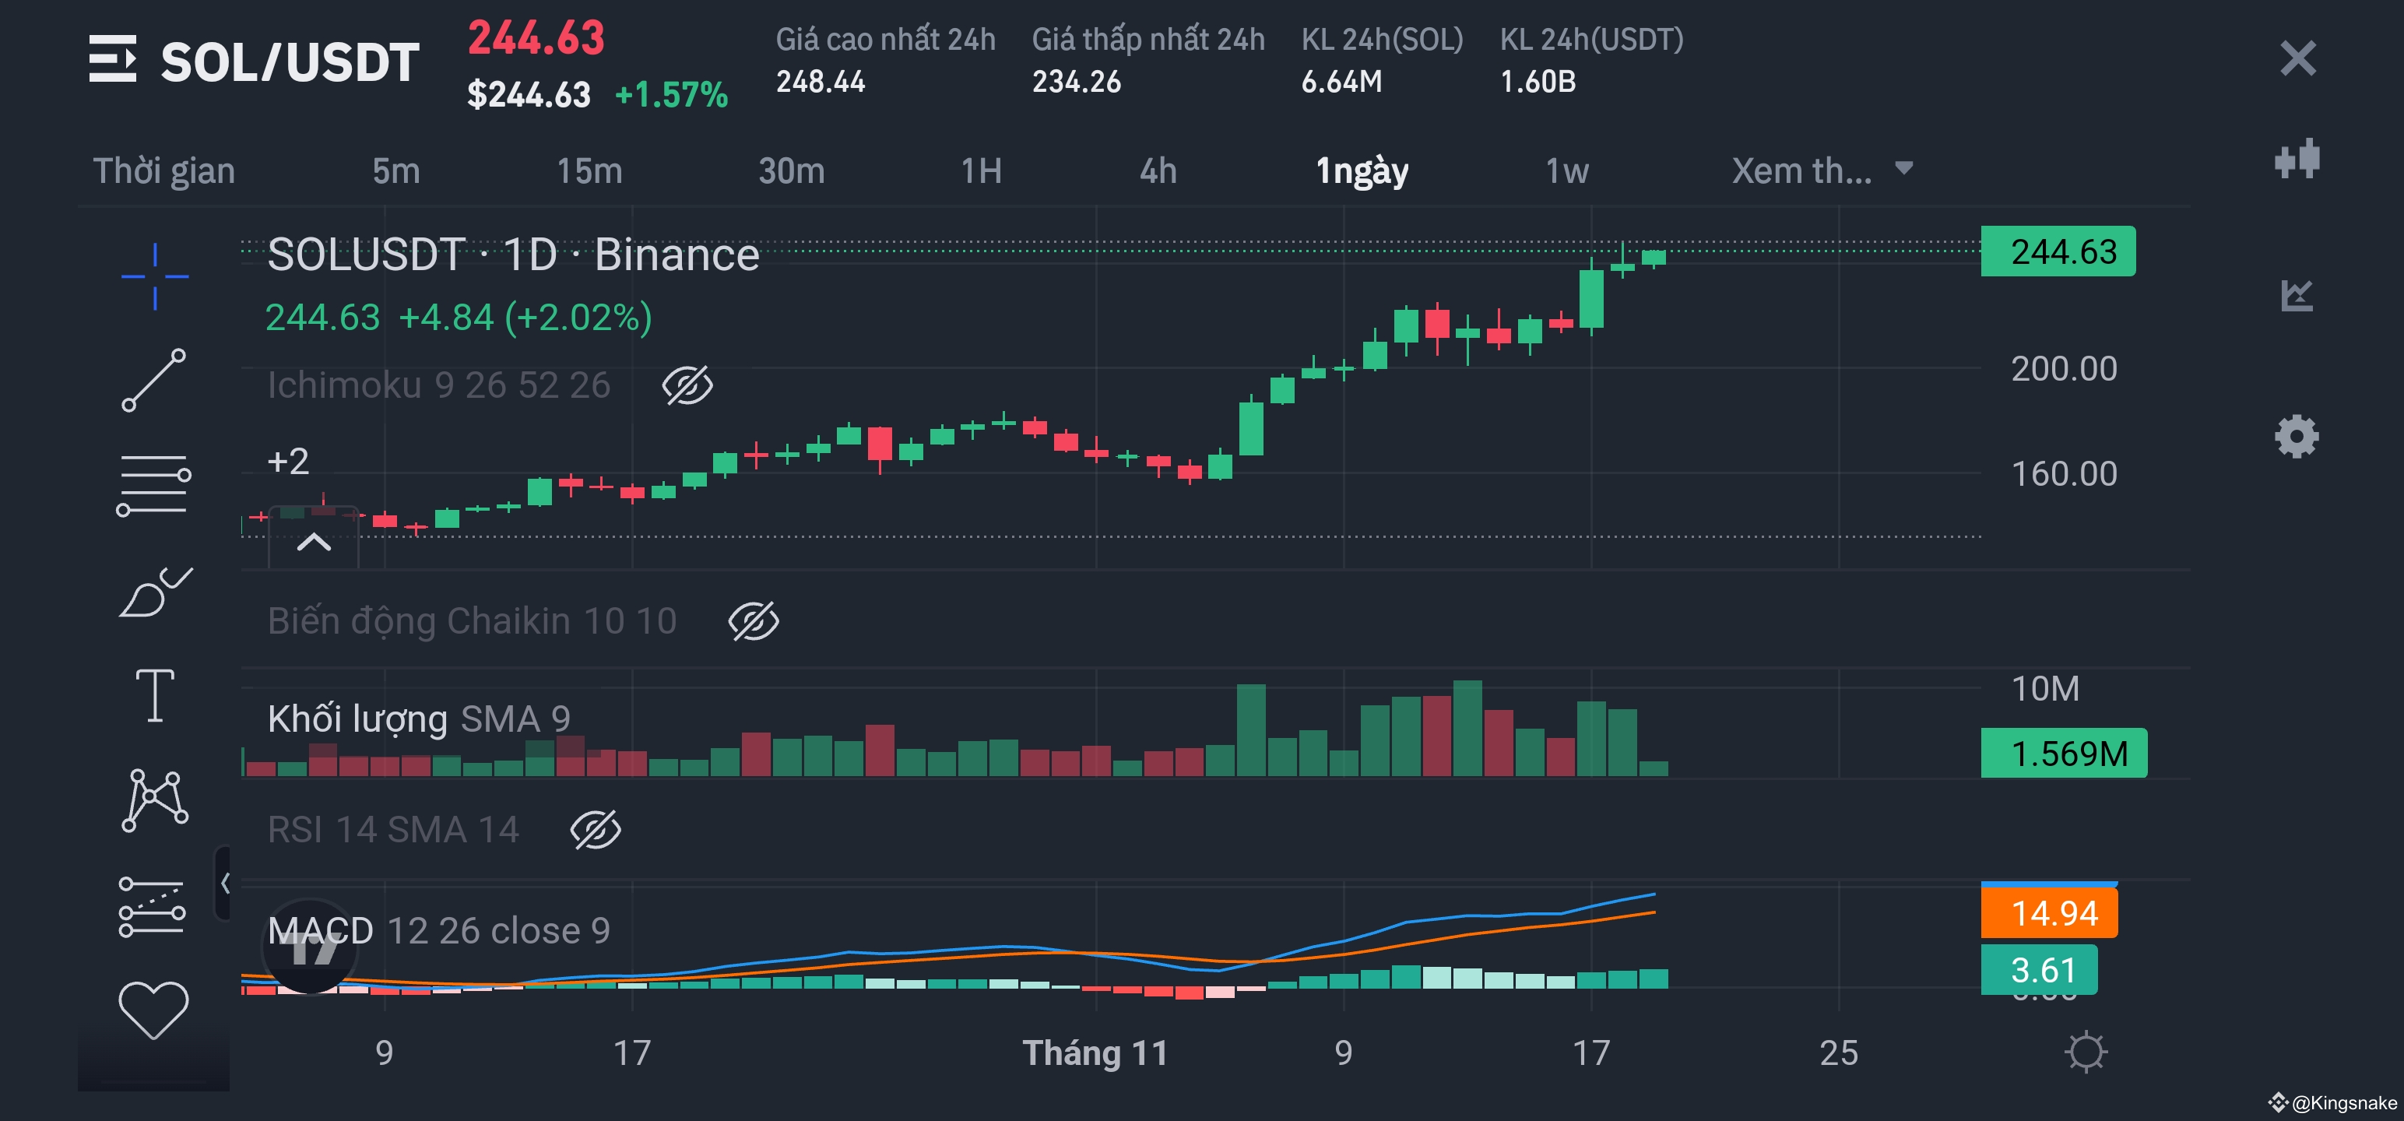Show the Chaikin volatility indicator

coord(753,622)
